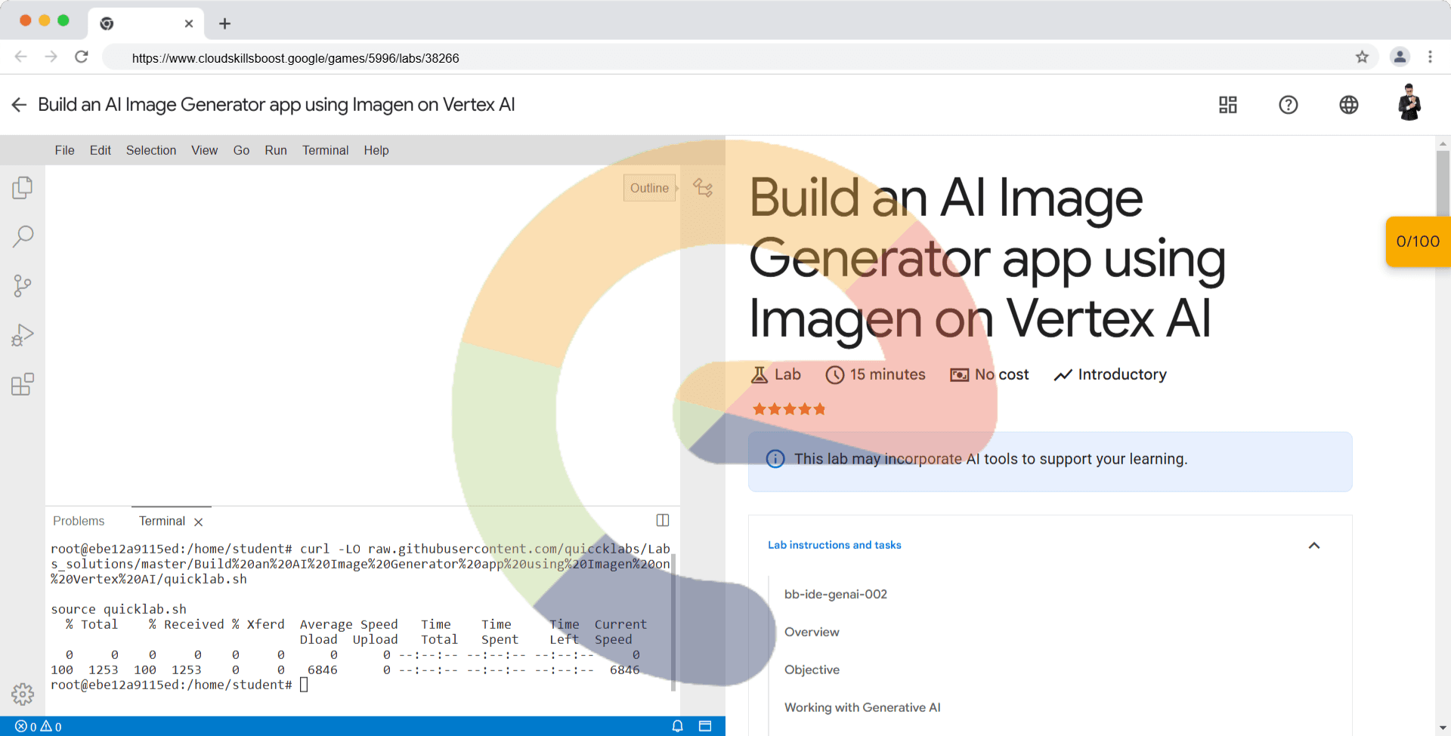Close the Terminal tab
1451x736 pixels.
pyautogui.click(x=199, y=522)
